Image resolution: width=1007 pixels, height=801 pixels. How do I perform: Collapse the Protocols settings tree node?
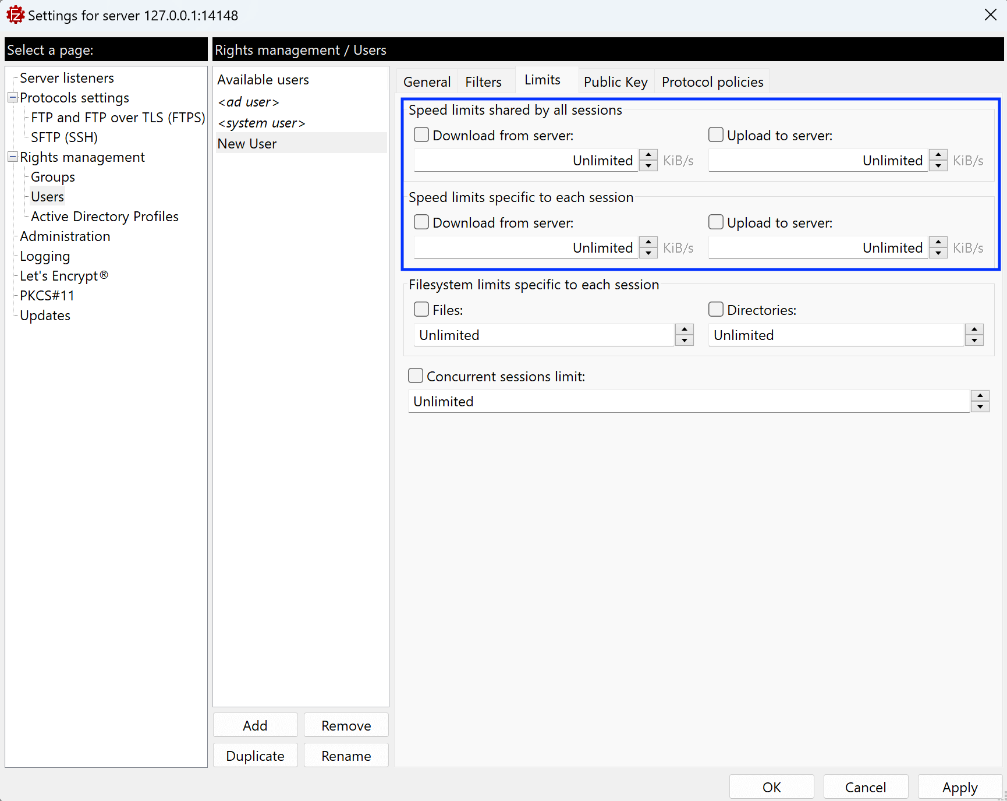(12, 98)
